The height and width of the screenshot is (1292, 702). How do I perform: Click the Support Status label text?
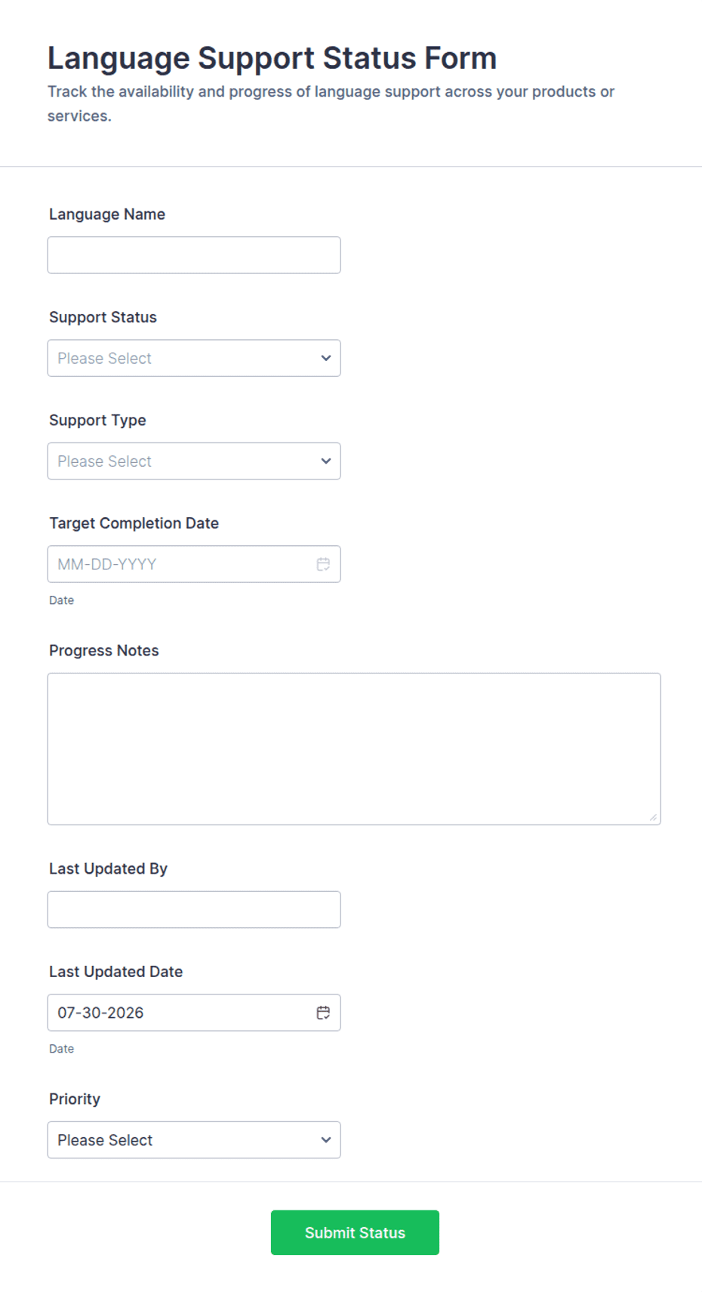coord(103,317)
